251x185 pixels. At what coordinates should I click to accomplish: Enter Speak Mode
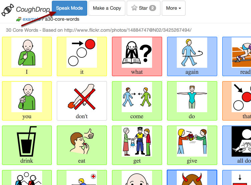pos(70,8)
